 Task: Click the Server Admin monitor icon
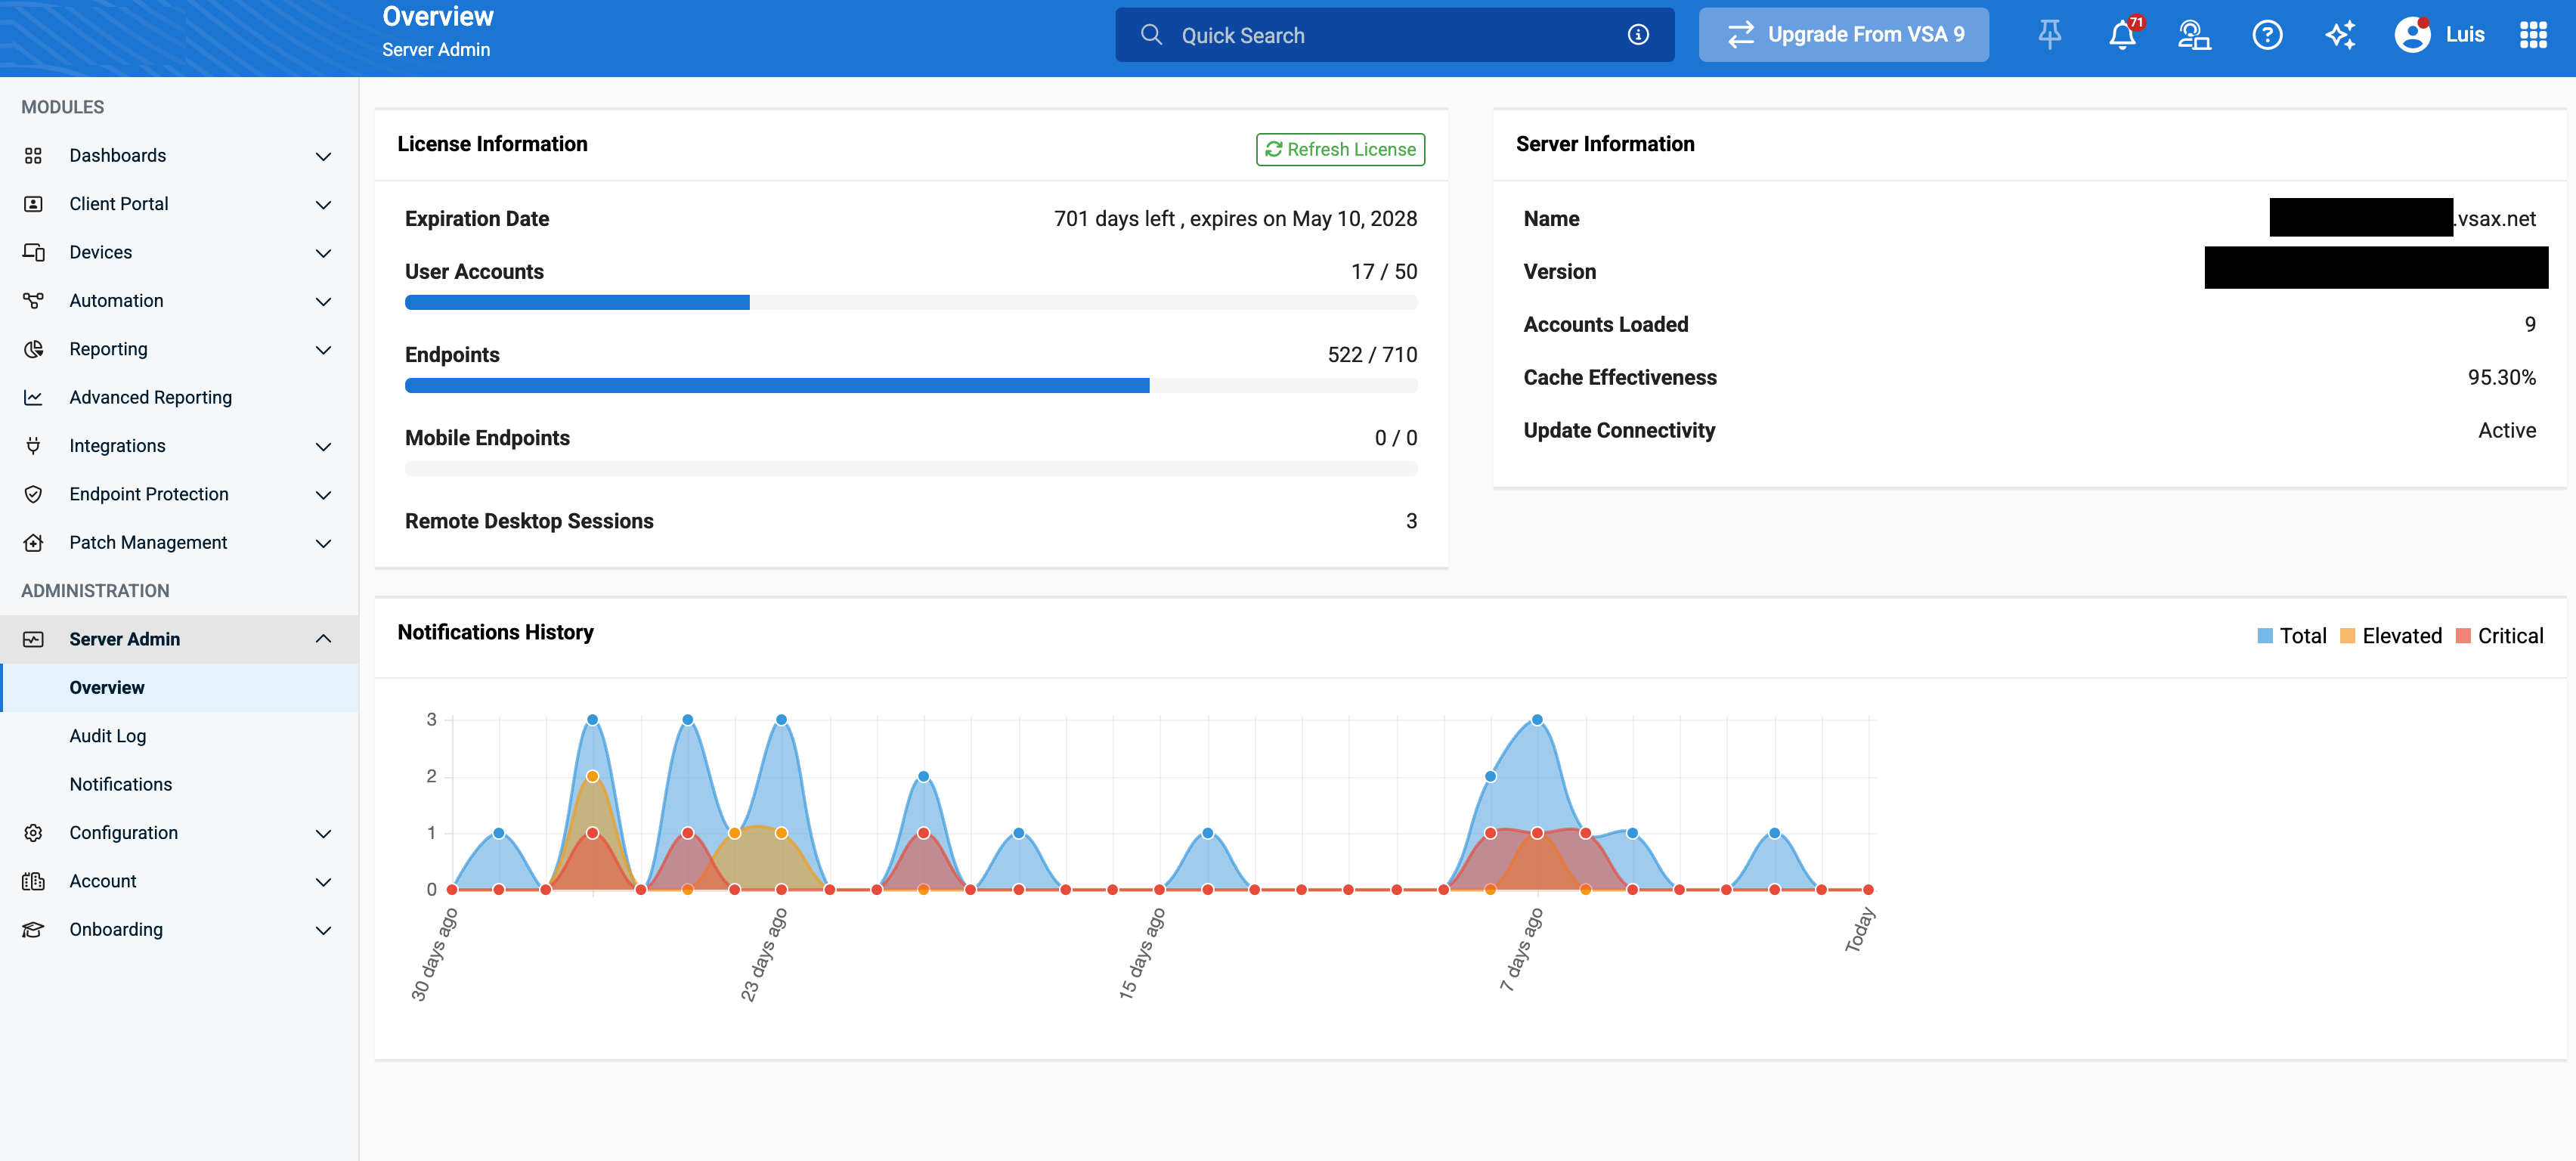click(33, 639)
